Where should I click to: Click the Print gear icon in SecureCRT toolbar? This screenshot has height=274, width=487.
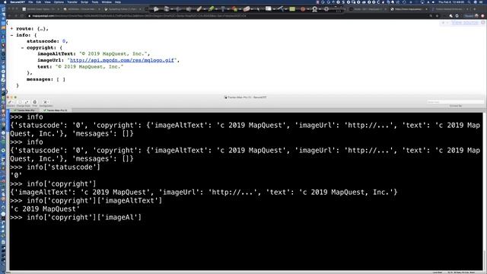click(x=34, y=102)
